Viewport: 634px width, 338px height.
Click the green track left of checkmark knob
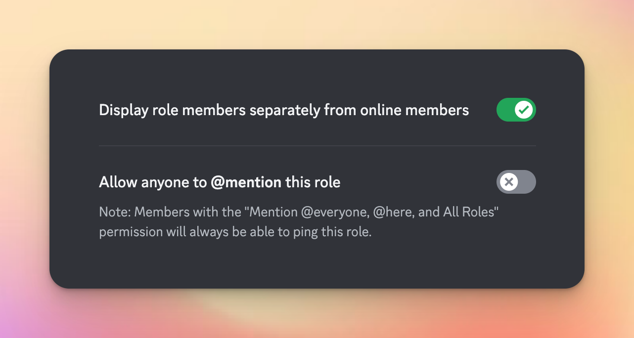[x=505, y=110]
